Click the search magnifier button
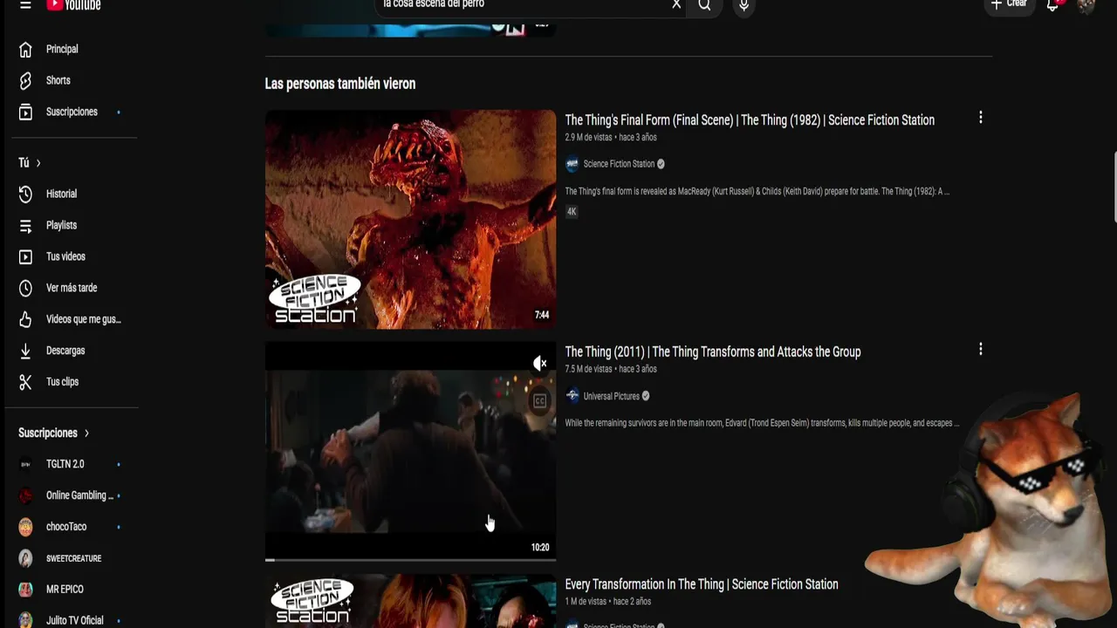Viewport: 1117px width, 628px height. [x=704, y=4]
